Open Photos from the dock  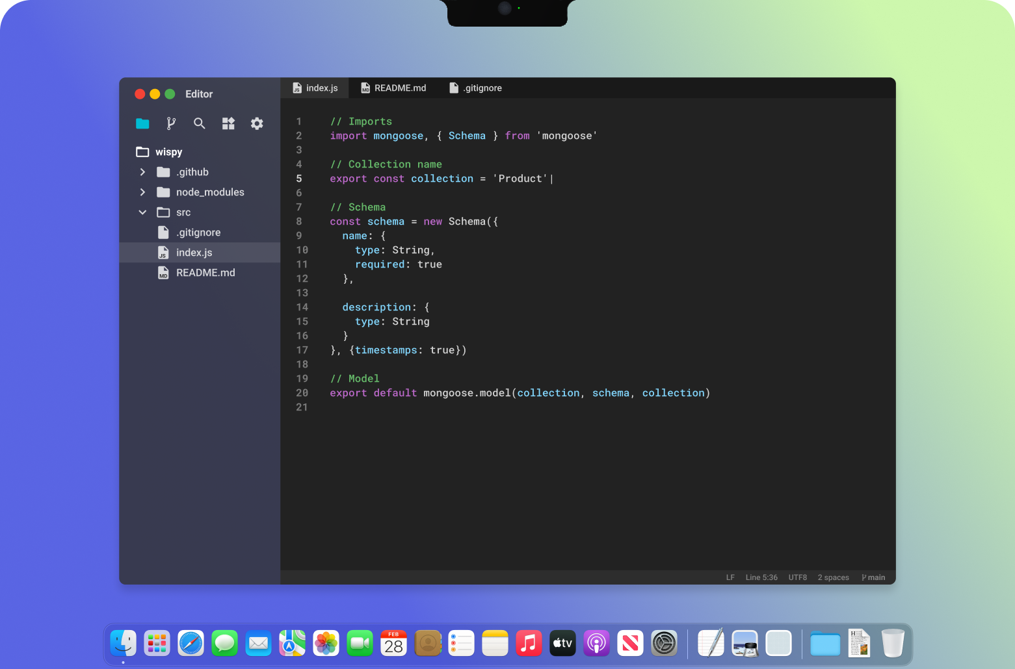click(326, 644)
